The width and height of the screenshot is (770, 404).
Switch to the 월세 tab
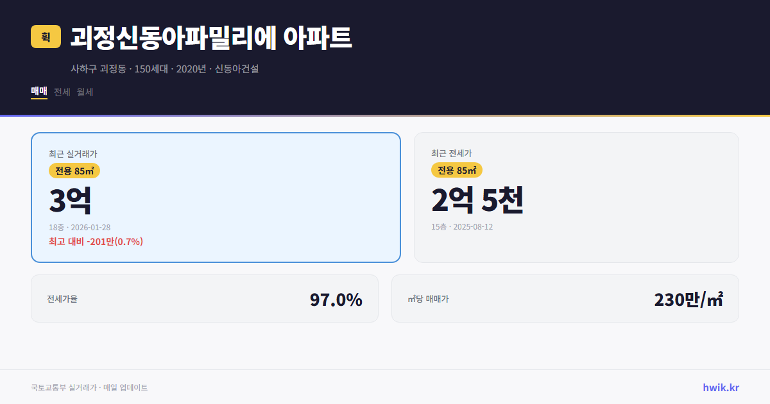[x=84, y=92]
